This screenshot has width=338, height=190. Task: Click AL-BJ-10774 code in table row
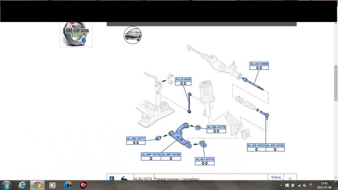[143, 179]
